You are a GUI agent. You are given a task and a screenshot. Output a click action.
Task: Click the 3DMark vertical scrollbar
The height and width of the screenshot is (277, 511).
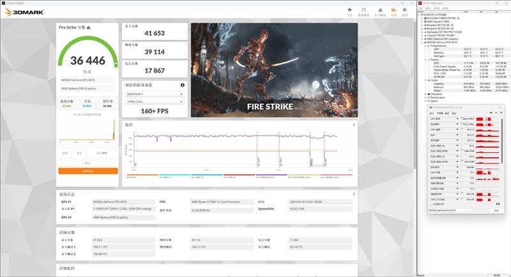[x=415, y=94]
